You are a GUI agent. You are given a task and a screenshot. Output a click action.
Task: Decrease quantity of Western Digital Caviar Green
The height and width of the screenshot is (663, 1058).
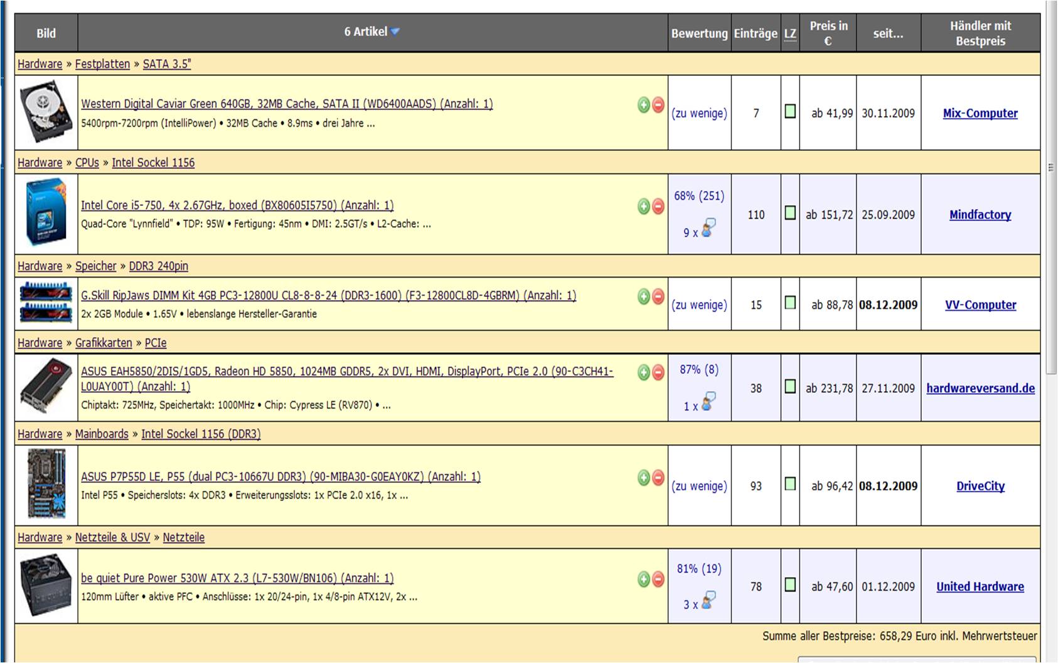[x=658, y=105]
